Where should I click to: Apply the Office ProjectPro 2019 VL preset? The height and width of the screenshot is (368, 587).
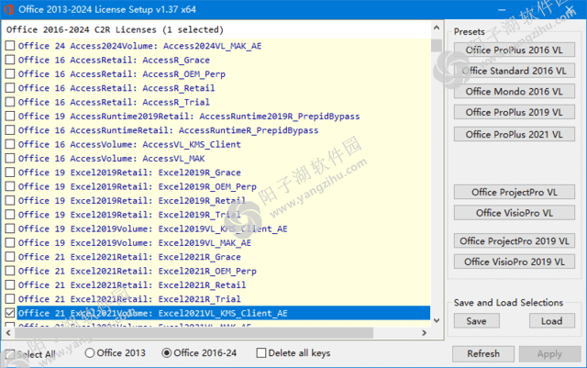coord(515,241)
